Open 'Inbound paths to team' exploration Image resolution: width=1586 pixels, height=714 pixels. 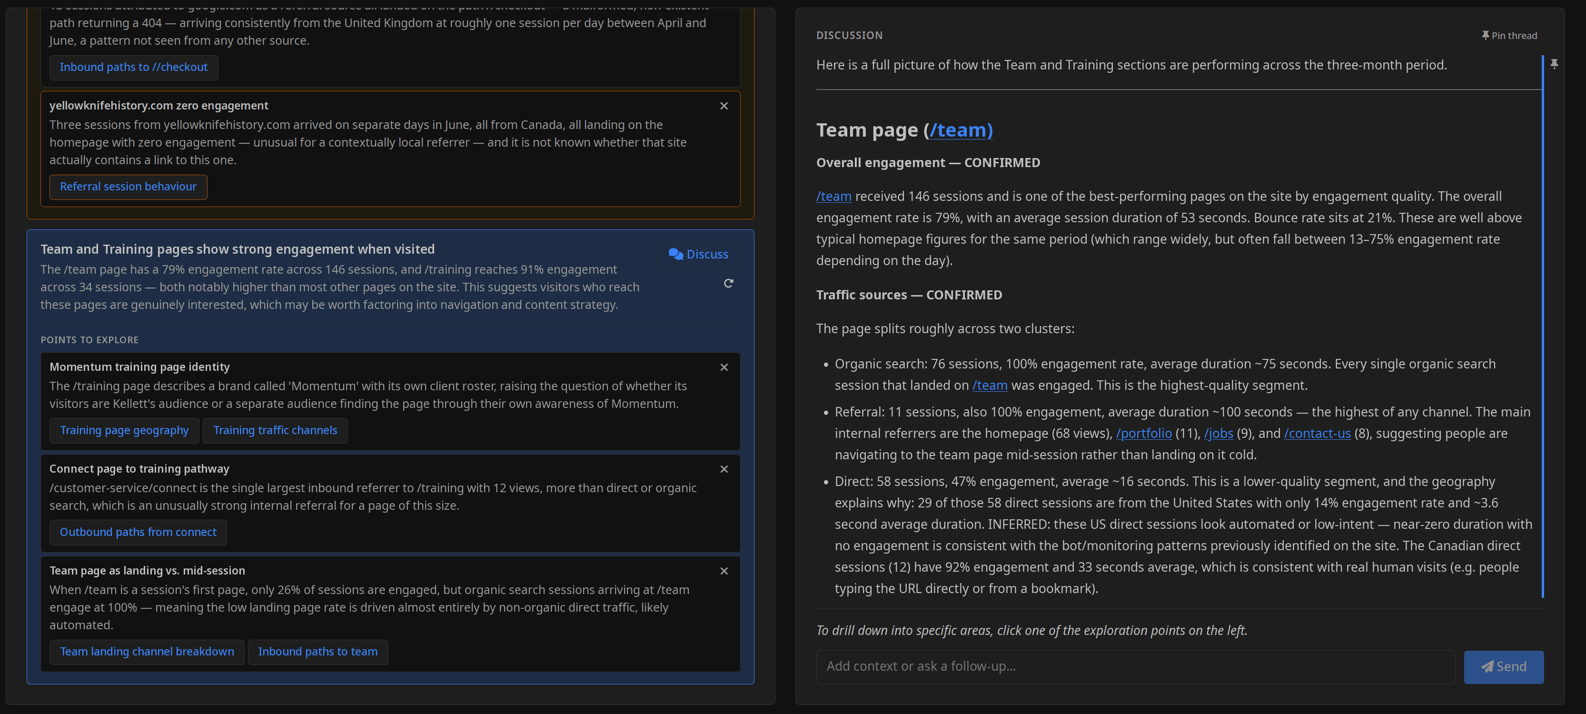pos(317,652)
